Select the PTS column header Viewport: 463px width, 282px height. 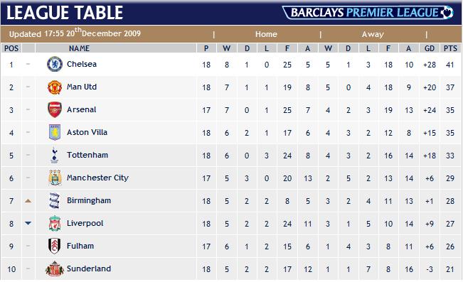click(x=450, y=48)
